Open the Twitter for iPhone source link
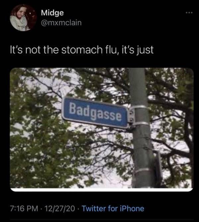The width and height of the screenshot is (199, 222). (113, 208)
